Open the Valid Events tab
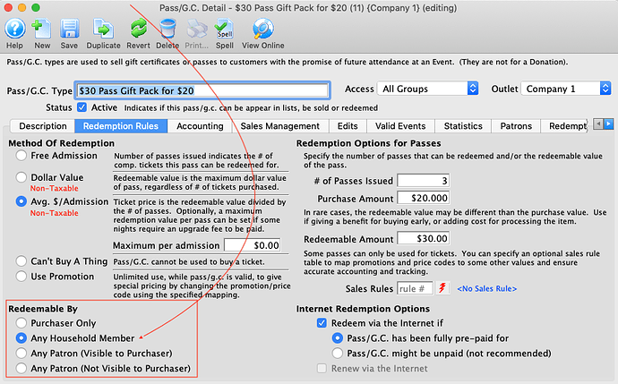The image size is (618, 384). click(x=400, y=126)
